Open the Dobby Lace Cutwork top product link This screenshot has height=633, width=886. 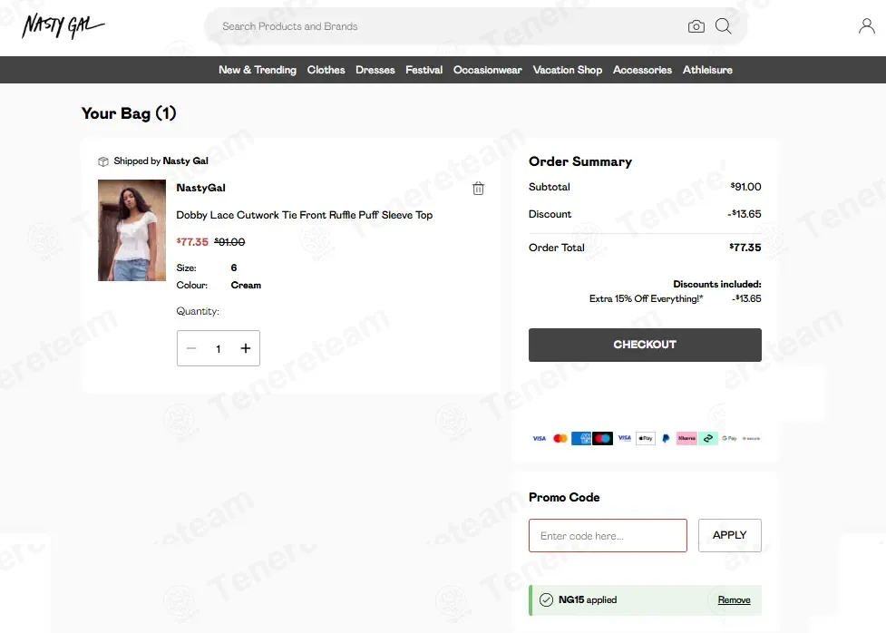(x=305, y=215)
